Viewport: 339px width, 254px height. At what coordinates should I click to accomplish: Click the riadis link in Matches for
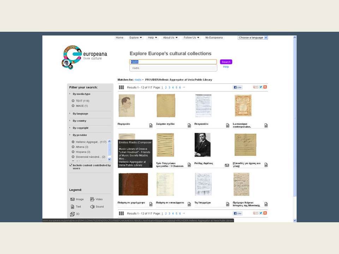138,80
